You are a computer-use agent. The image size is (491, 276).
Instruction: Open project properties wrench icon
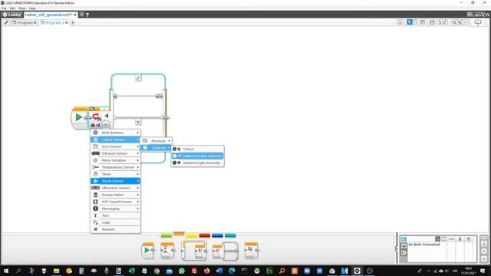point(6,22)
